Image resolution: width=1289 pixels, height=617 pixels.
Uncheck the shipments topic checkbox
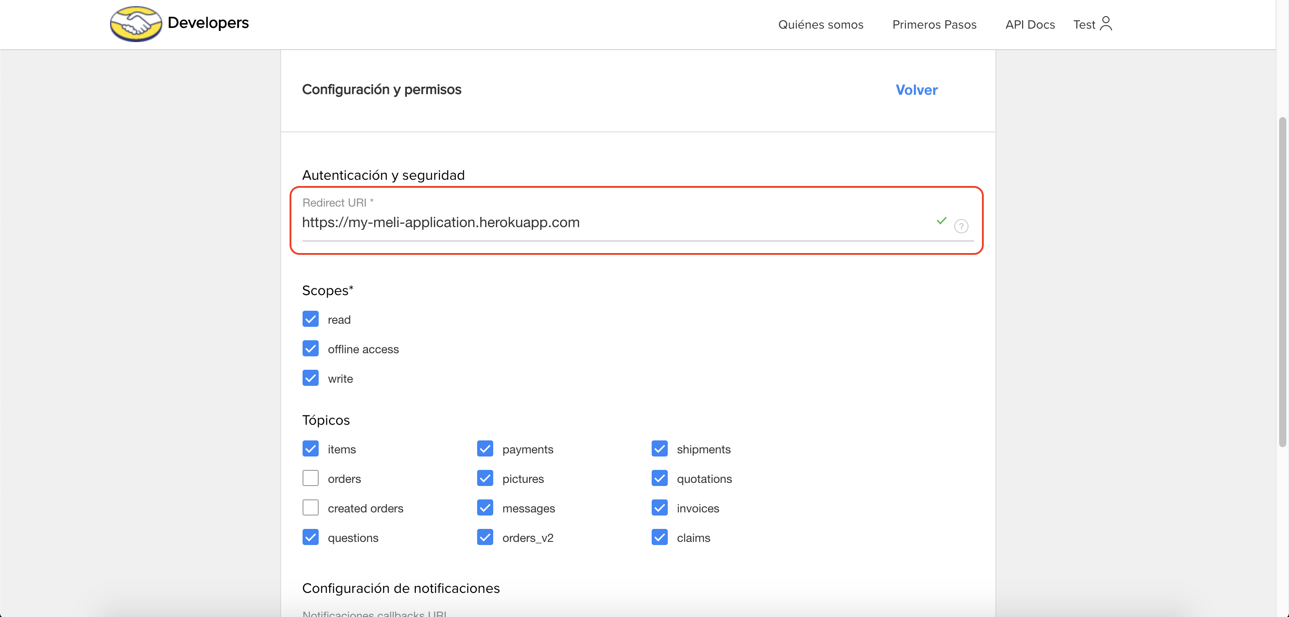pos(660,448)
